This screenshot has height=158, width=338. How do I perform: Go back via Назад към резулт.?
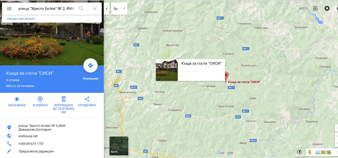click(x=22, y=19)
